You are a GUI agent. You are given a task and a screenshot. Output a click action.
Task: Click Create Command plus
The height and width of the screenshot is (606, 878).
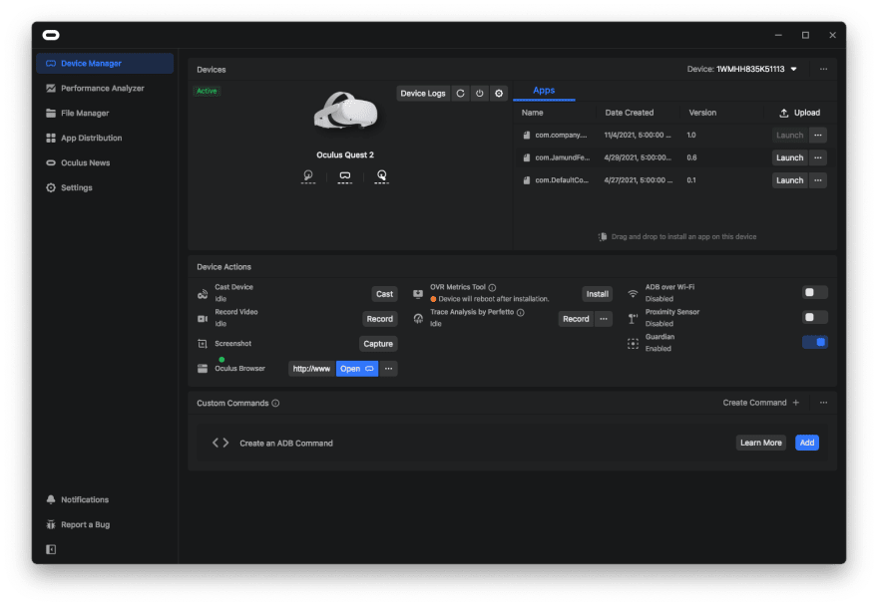(761, 403)
